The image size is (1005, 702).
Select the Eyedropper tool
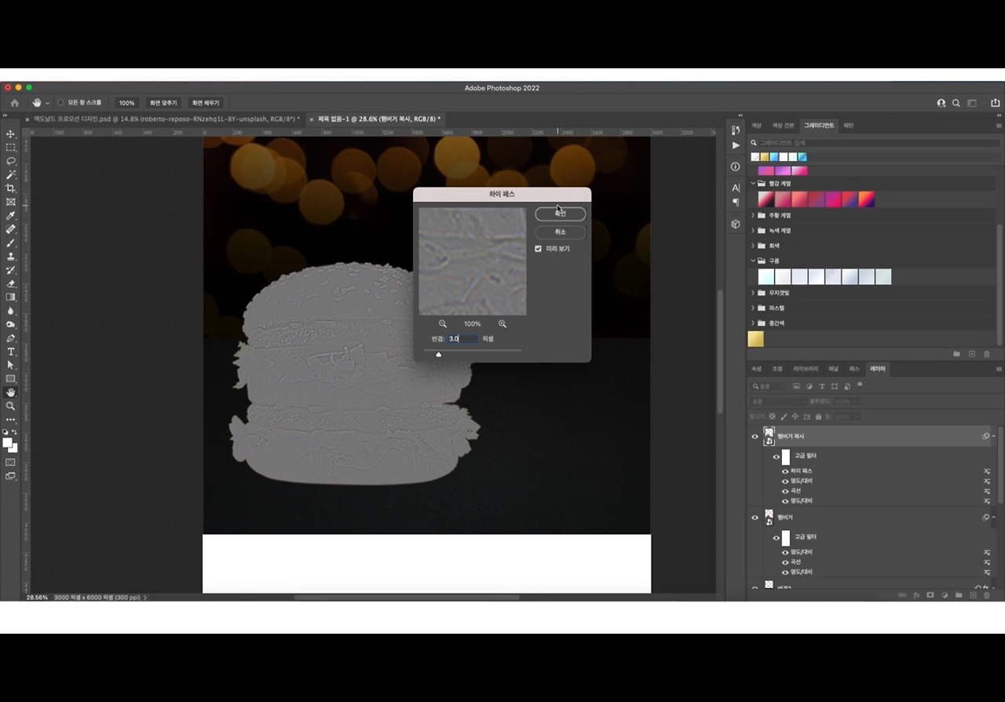click(11, 215)
